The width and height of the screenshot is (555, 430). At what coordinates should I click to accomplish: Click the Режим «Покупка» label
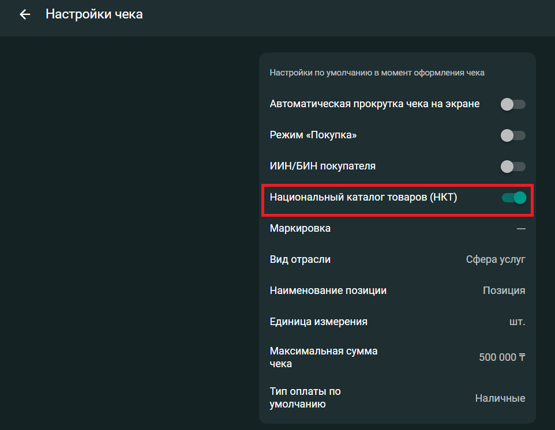click(x=313, y=135)
